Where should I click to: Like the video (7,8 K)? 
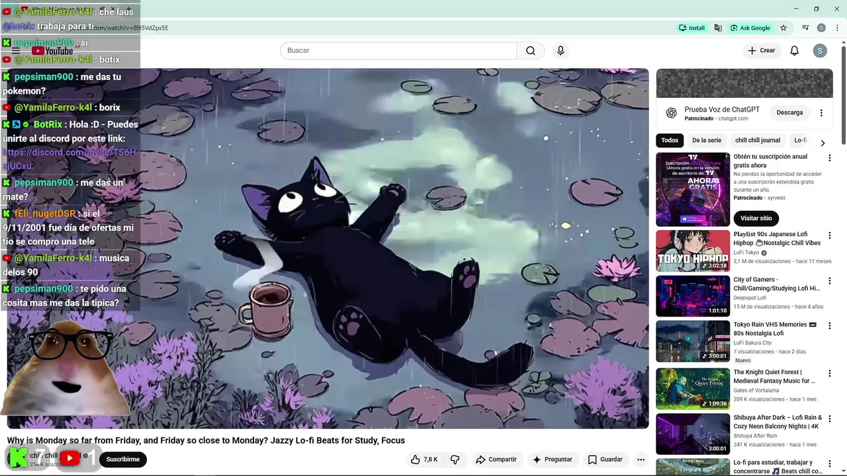[x=423, y=459]
